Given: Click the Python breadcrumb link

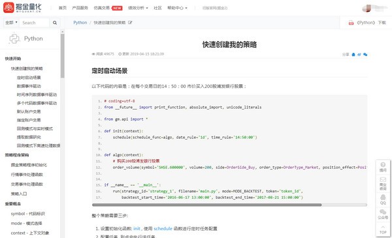Looking at the screenshot, I should (80, 22).
